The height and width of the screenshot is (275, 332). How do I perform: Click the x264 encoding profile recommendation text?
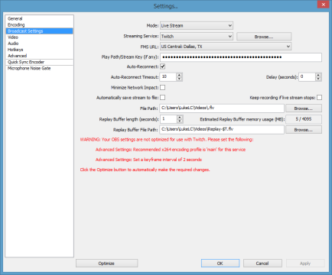(x=171, y=150)
